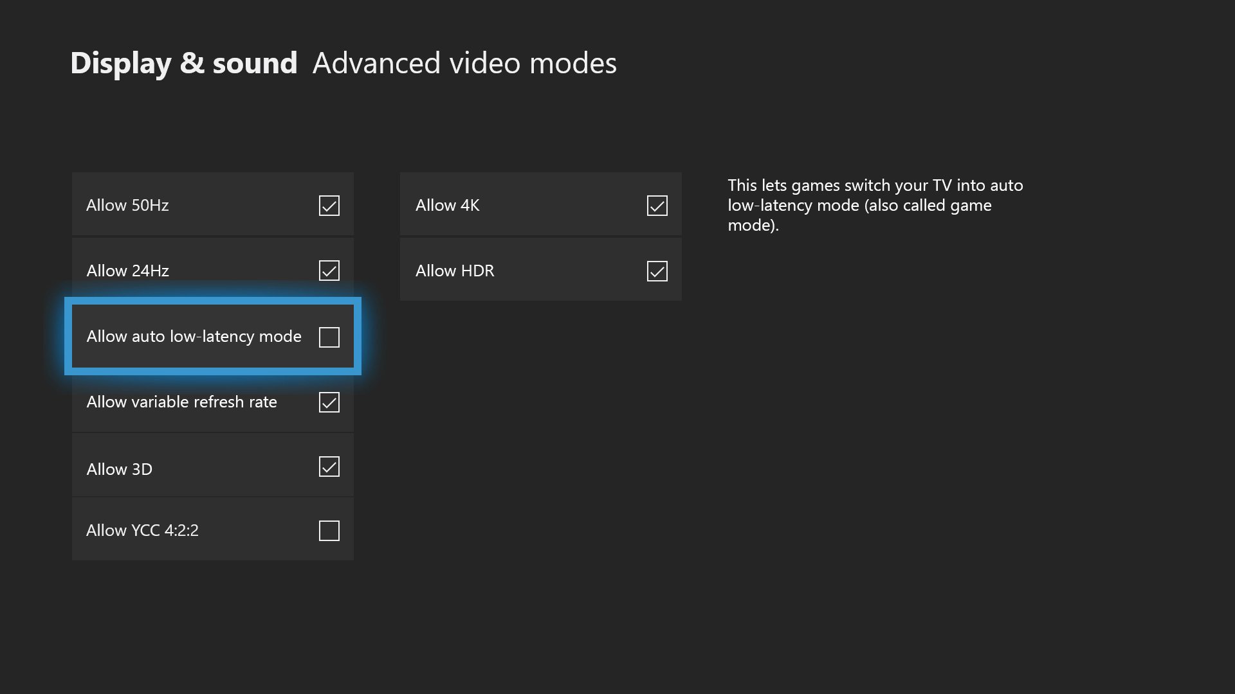Select Allow 24Hz display option
This screenshot has height=694, width=1235.
[x=211, y=269]
